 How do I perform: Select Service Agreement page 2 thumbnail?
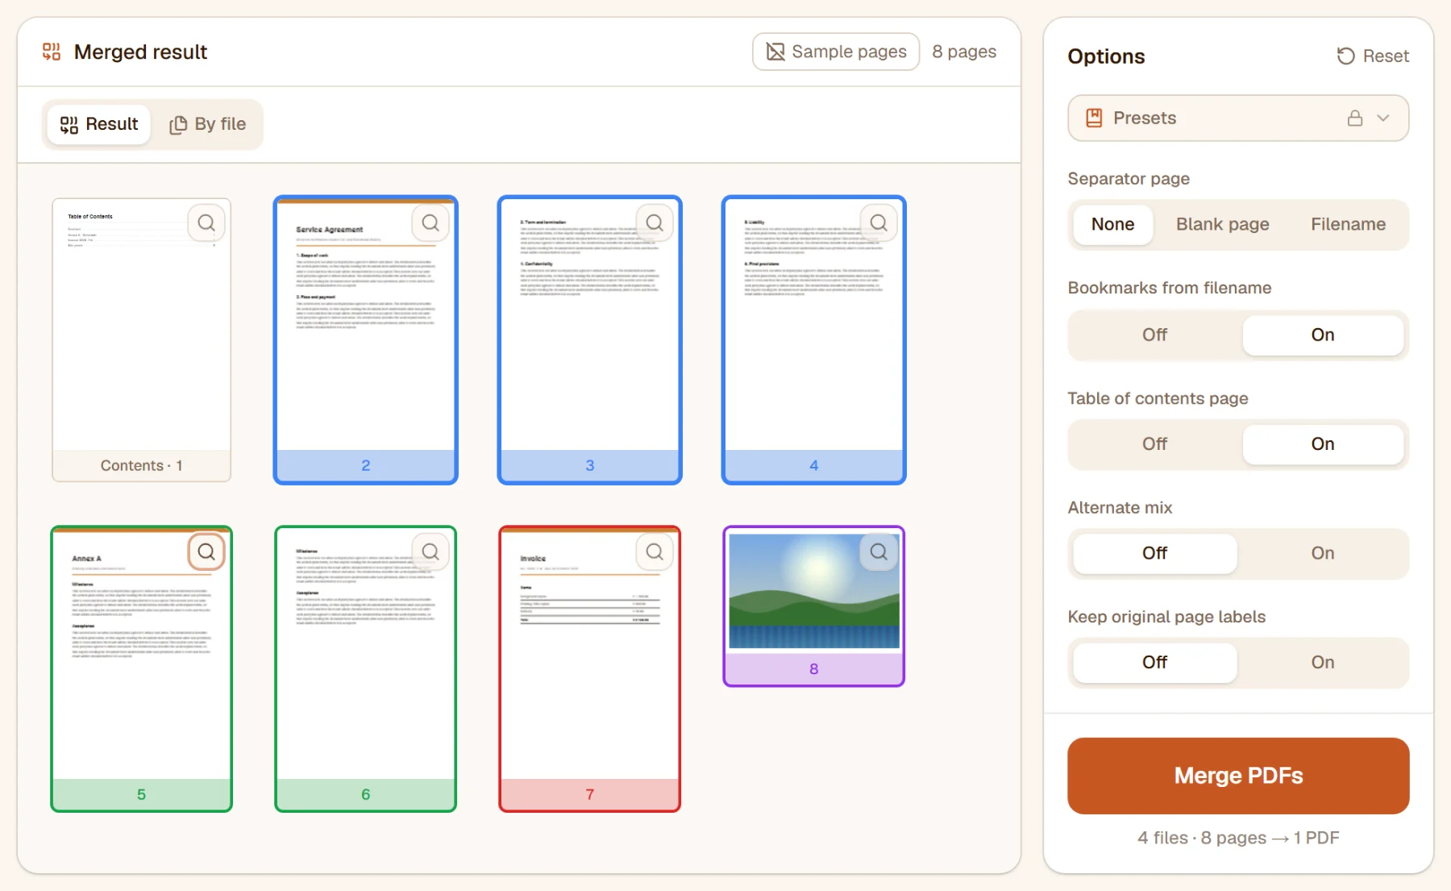click(x=366, y=339)
